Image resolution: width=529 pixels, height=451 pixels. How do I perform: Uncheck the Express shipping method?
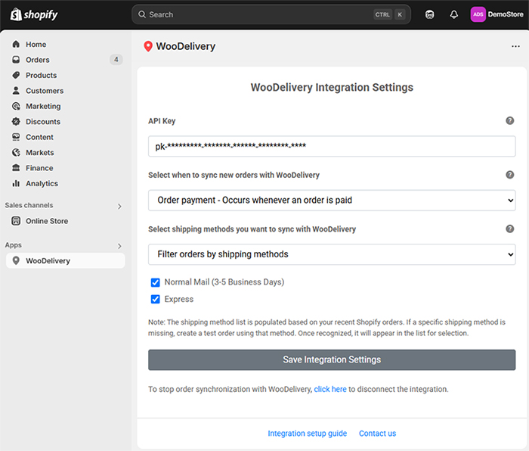pyautogui.click(x=155, y=300)
